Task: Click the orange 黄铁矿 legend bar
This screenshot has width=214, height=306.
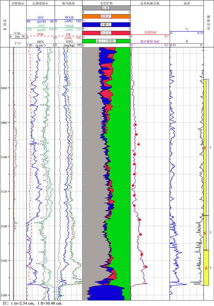Action: click(x=106, y=16)
